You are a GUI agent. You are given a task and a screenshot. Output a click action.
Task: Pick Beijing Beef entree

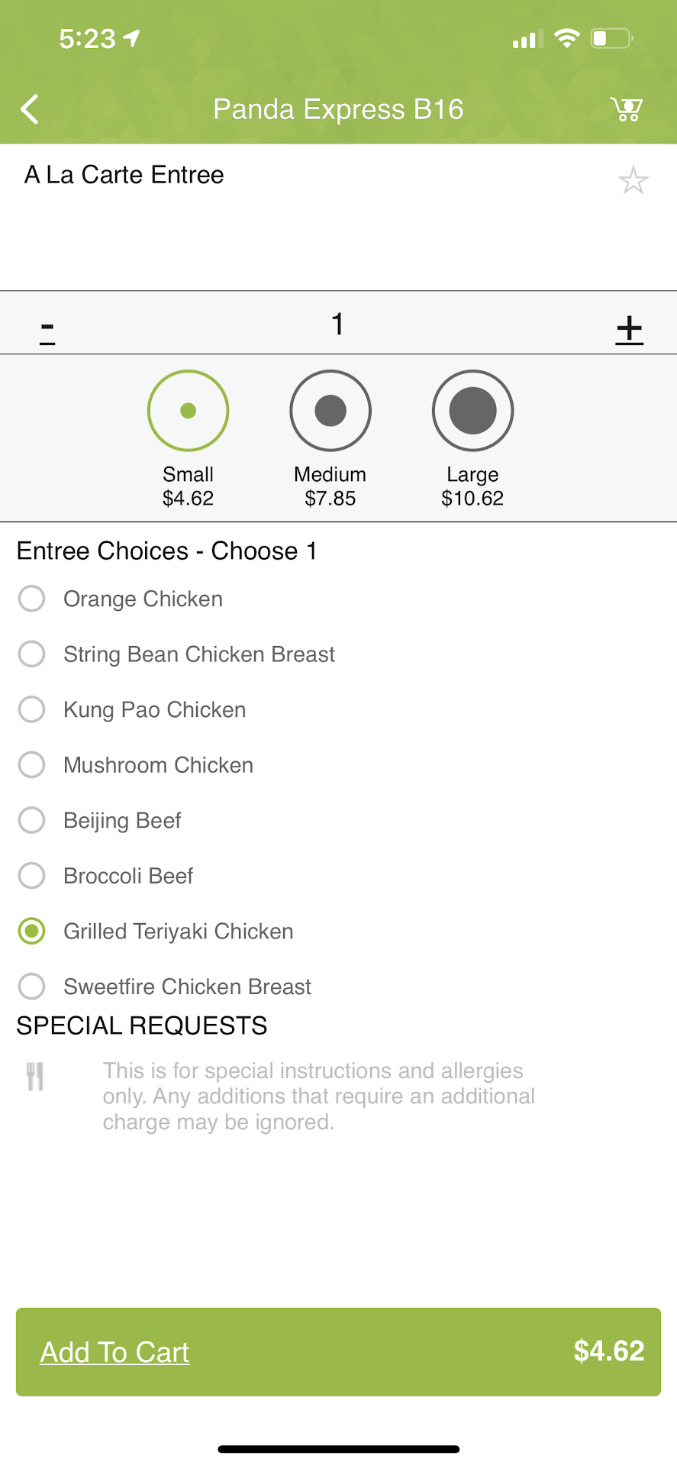(32, 820)
